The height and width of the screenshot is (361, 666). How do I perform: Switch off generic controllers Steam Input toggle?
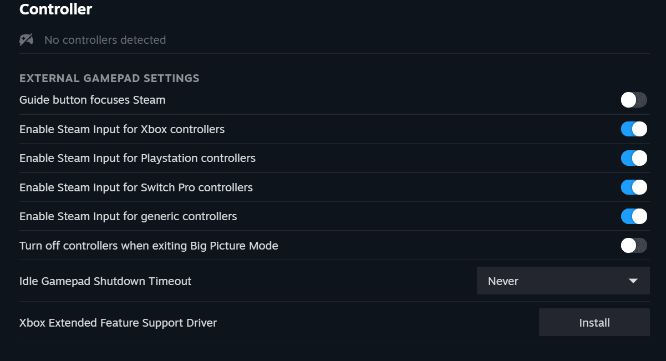634,216
